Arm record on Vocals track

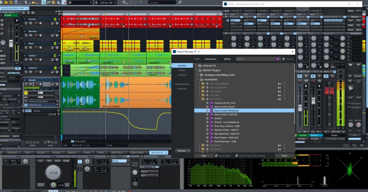[36, 84]
